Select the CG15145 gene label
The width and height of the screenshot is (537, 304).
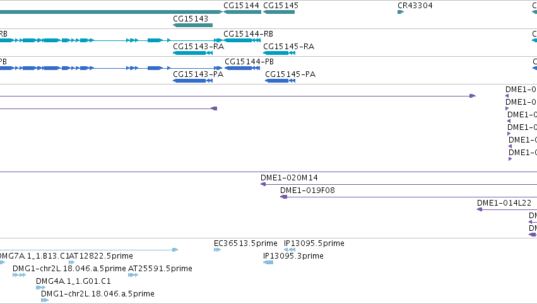click(x=280, y=6)
